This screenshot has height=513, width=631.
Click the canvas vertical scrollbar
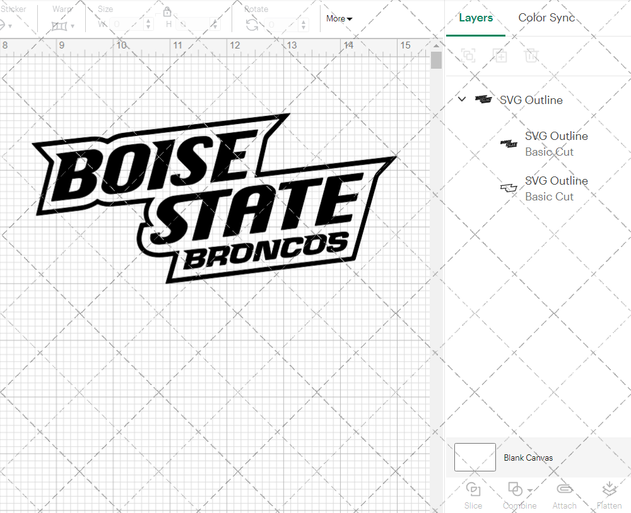point(435,61)
